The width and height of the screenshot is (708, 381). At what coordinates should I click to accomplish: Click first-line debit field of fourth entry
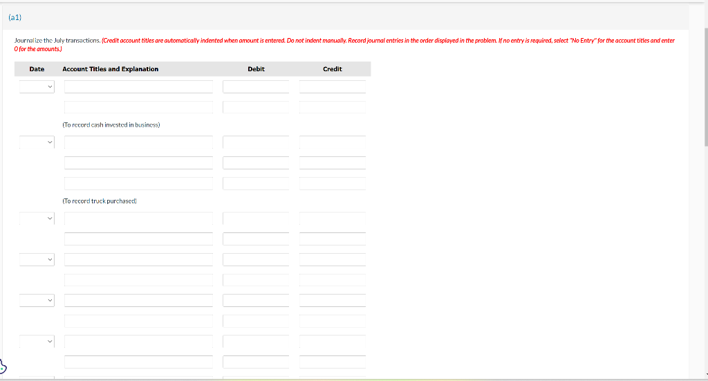pyautogui.click(x=256, y=259)
